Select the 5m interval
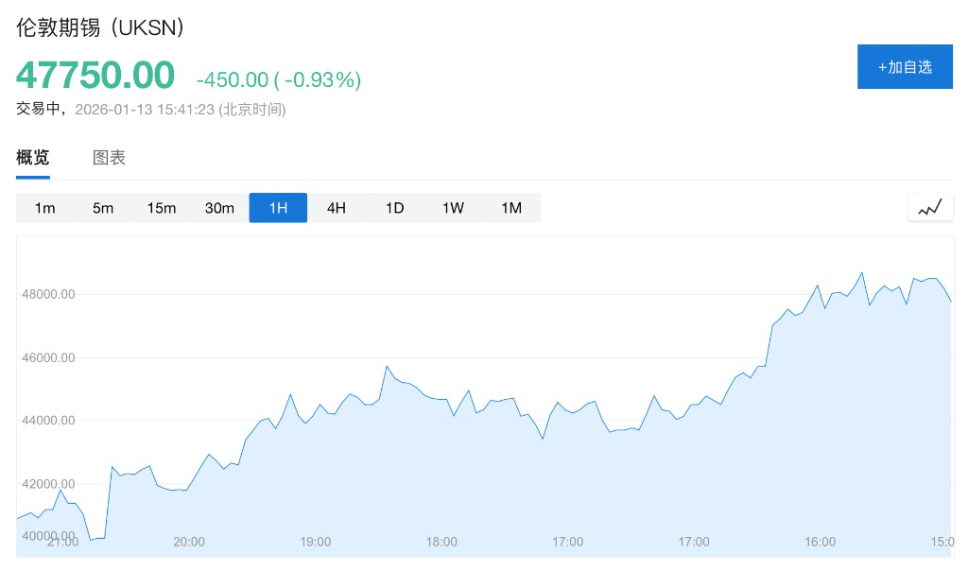The height and width of the screenshot is (571, 968). pyautogui.click(x=103, y=208)
